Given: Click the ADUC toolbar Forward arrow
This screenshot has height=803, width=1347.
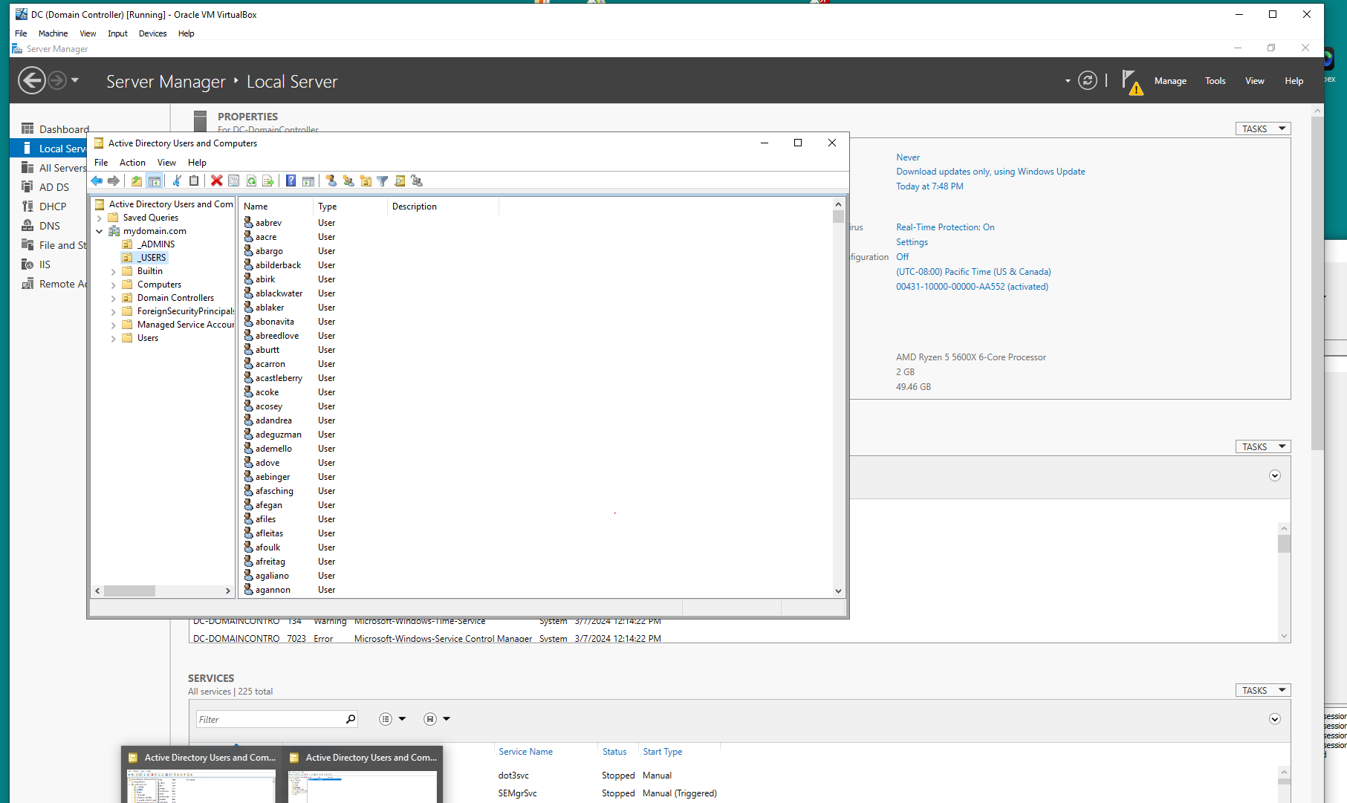Looking at the screenshot, I should coord(114,181).
